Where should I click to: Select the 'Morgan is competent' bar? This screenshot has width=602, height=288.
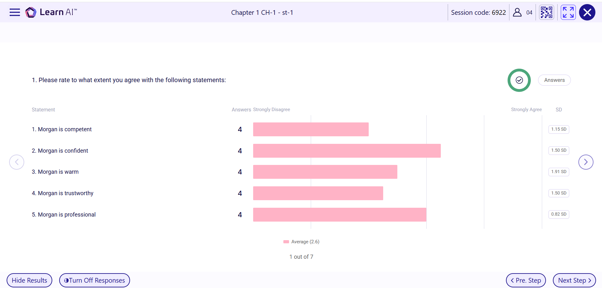click(x=311, y=129)
